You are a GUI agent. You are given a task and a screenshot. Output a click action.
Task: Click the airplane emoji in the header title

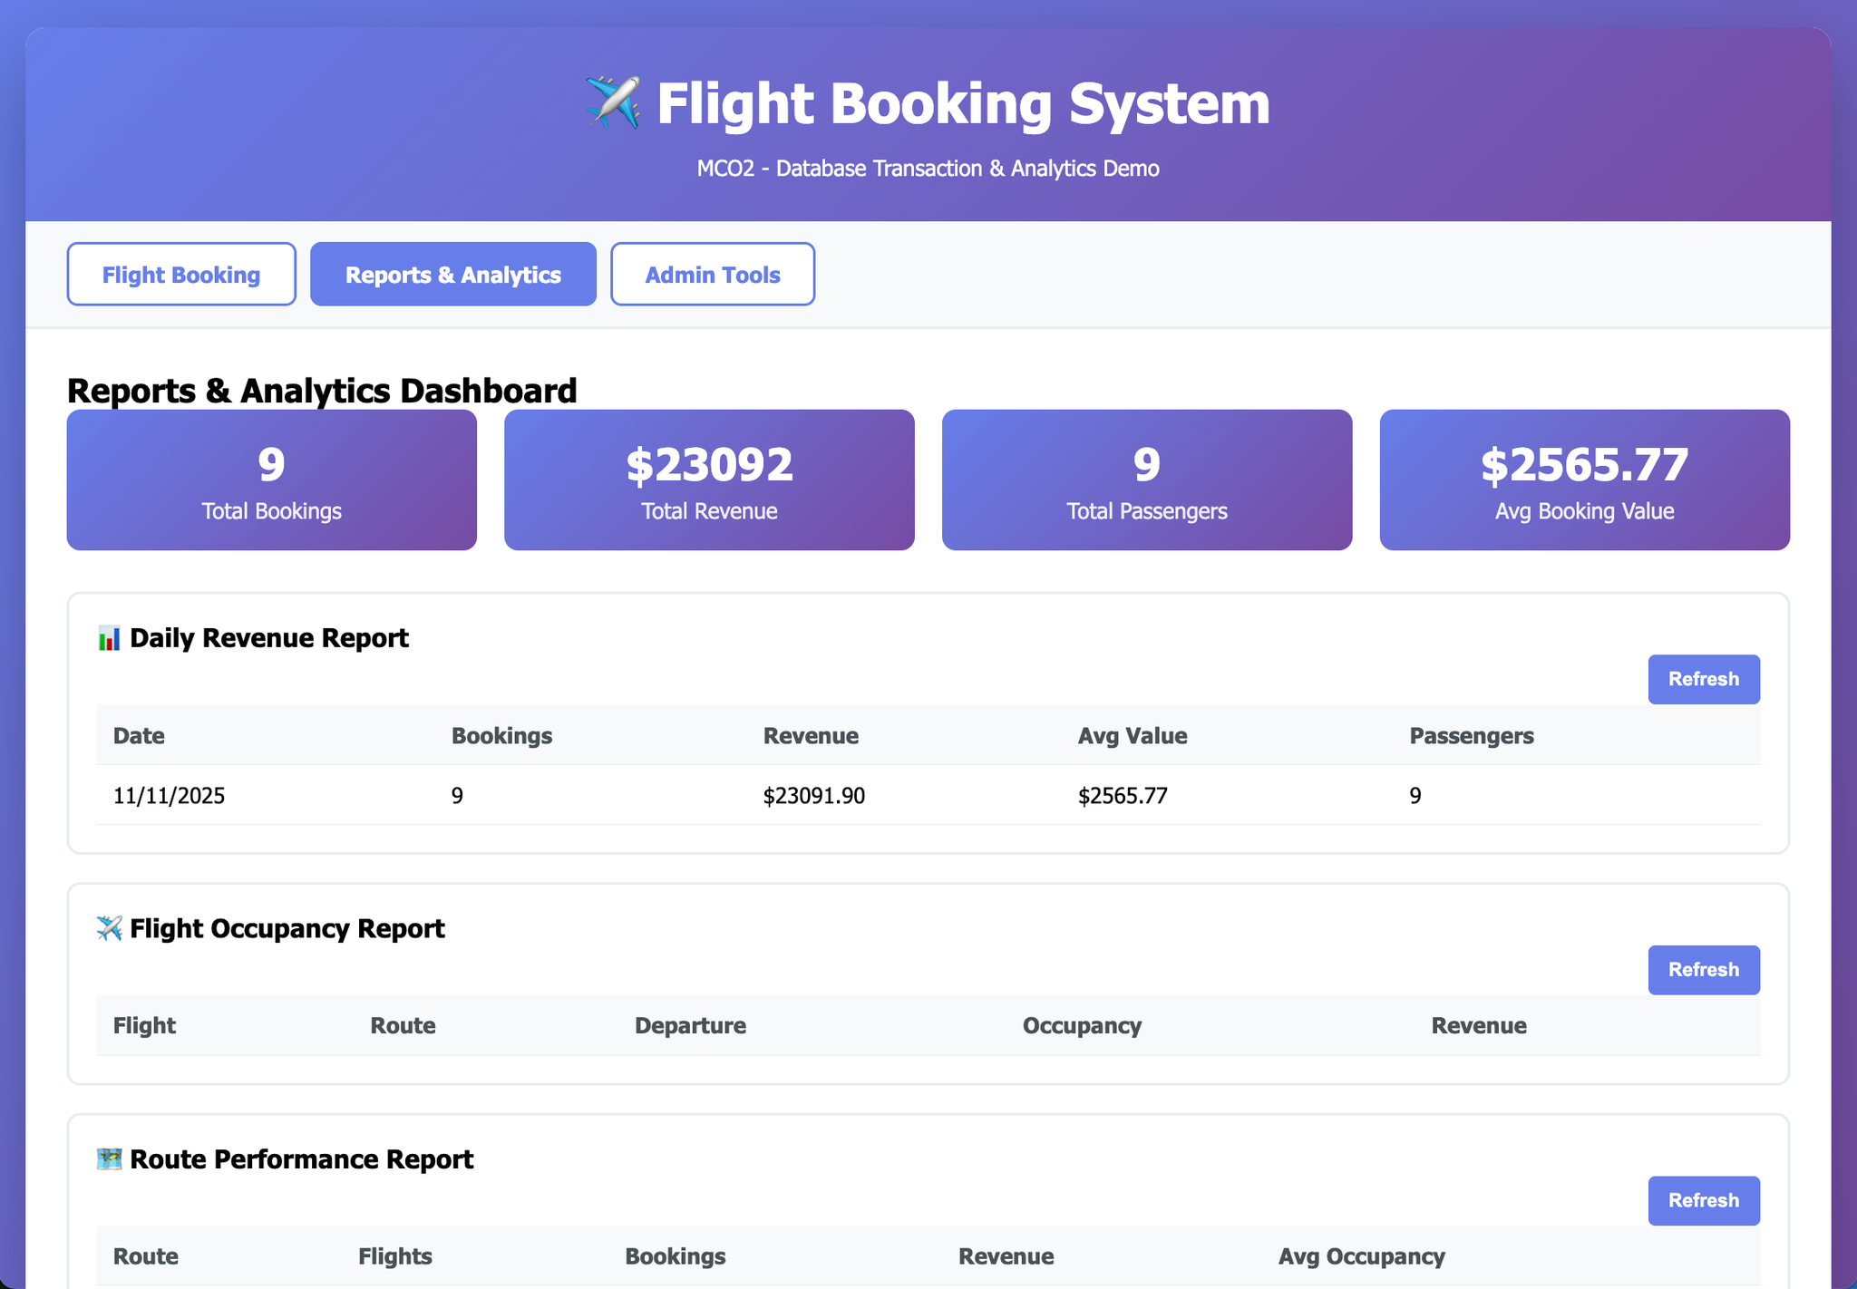tap(614, 102)
